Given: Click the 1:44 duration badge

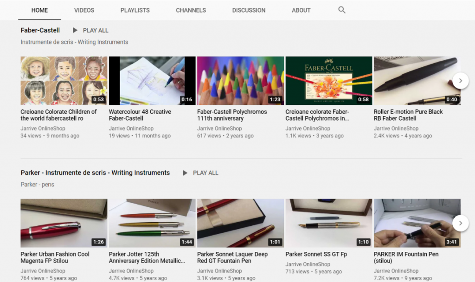Looking at the screenshot, I should click(x=186, y=242).
